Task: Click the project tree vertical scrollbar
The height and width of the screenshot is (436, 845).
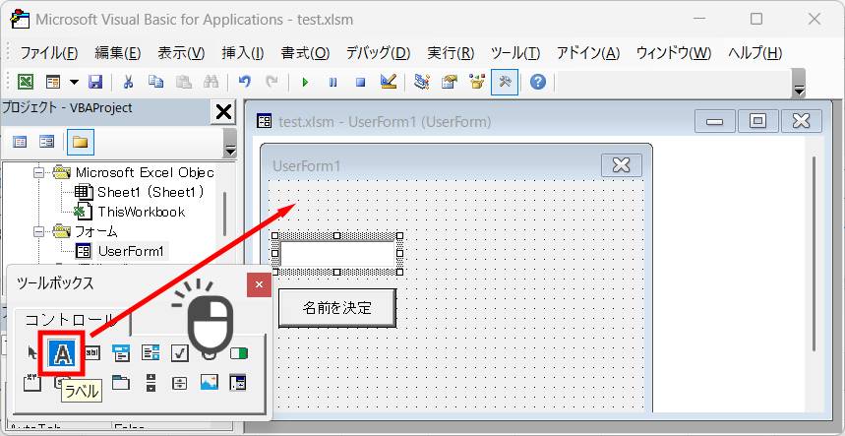Action: click(224, 213)
